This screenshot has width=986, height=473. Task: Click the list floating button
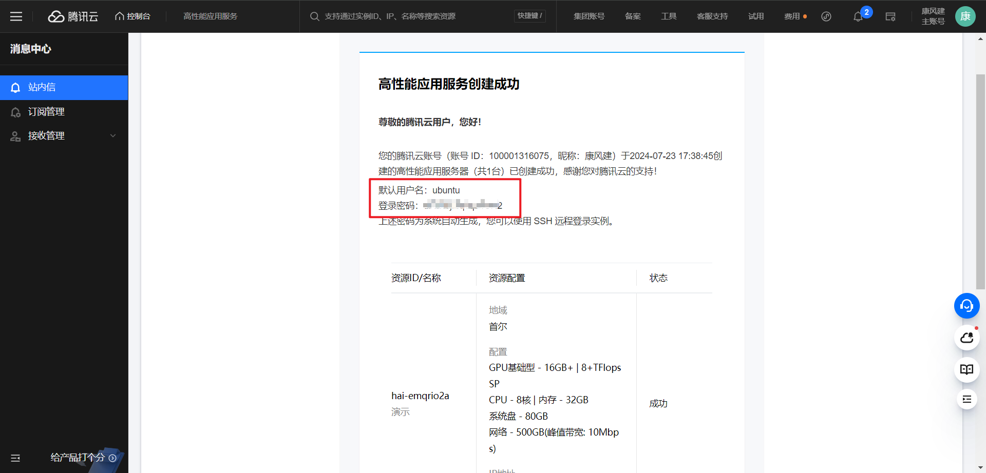(x=967, y=399)
